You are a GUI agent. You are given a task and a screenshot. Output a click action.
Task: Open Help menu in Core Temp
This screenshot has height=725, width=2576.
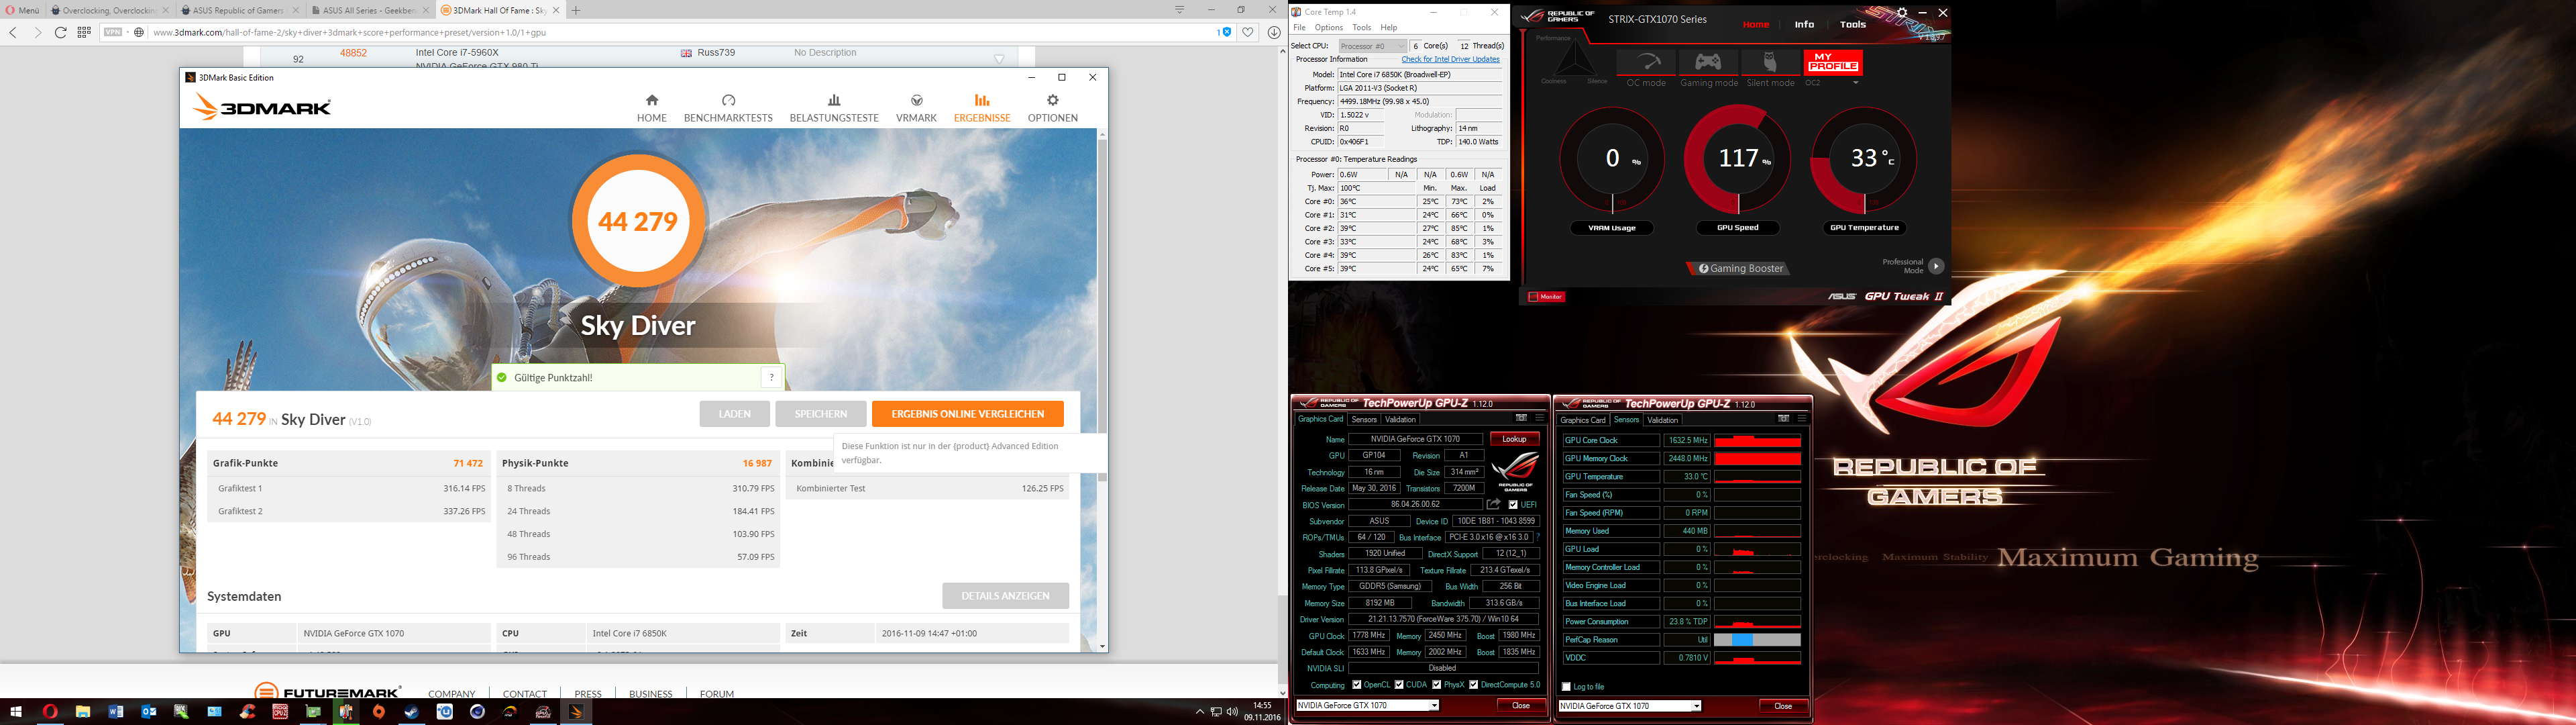click(1388, 27)
